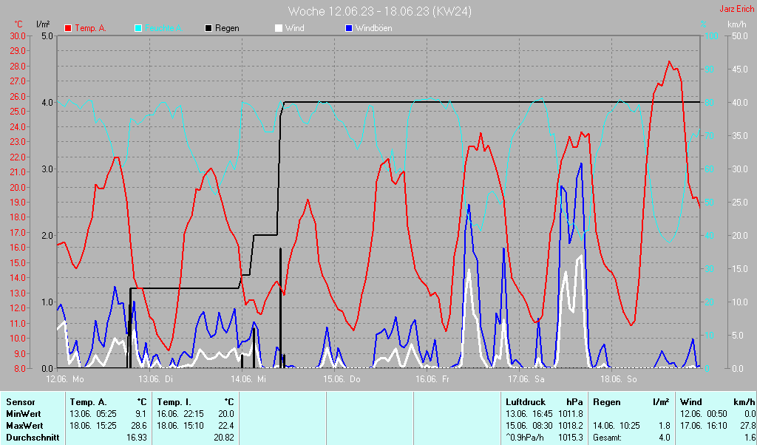This screenshot has width=757, height=445.
Task: Click the '27.8' maximum wind value
Action: pyautogui.click(x=747, y=427)
